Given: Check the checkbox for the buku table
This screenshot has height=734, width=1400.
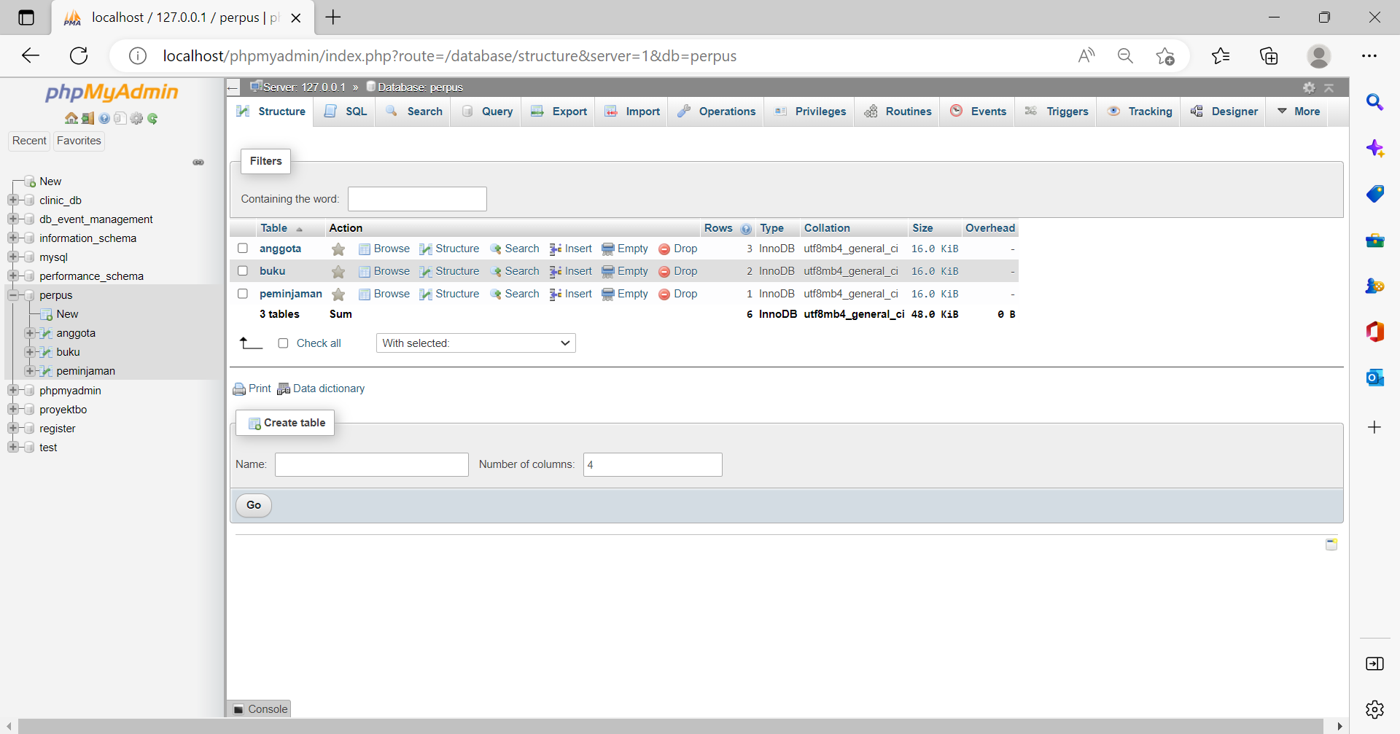Looking at the screenshot, I should point(243,270).
